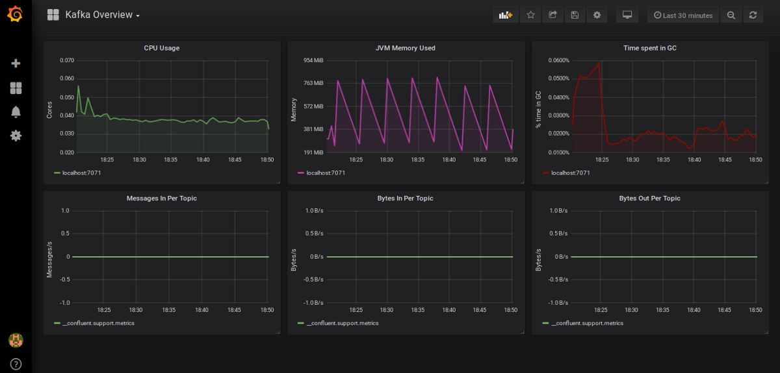Open the Bytes Out Per Topic panel menu
780x373 pixels.
[x=650, y=199]
